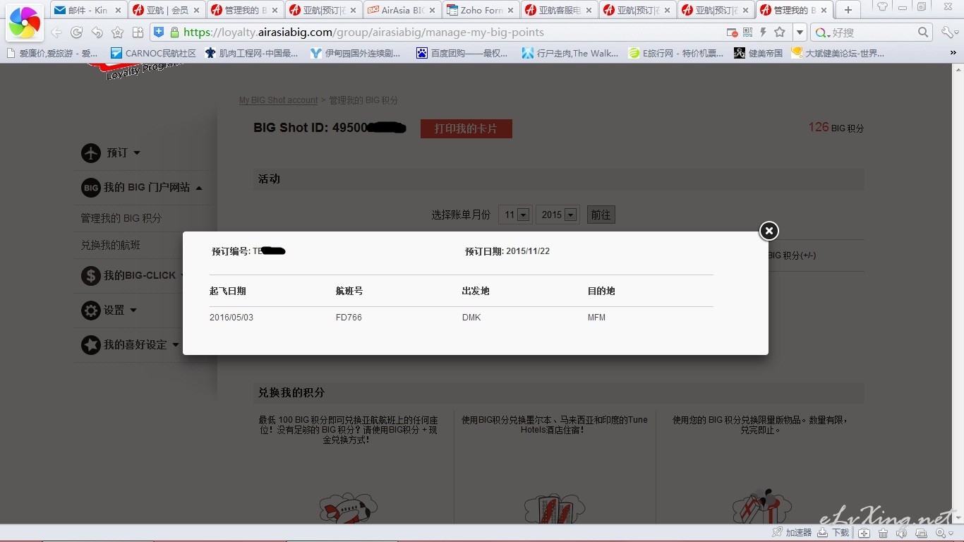Open bookmark 大斌健美论坛
Viewport: 964px width, 542px height.
click(838, 53)
